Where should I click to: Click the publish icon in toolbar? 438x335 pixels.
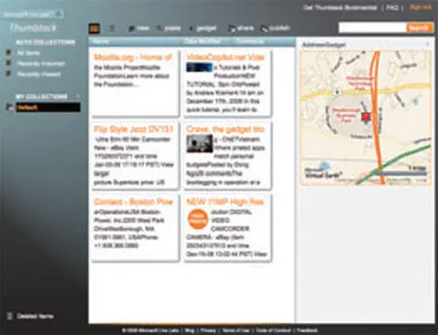[x=264, y=29]
